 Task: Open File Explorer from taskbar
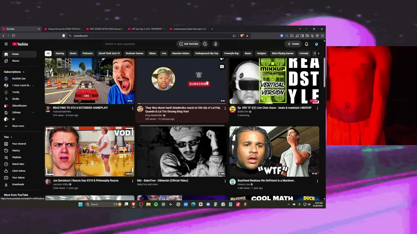148,204
